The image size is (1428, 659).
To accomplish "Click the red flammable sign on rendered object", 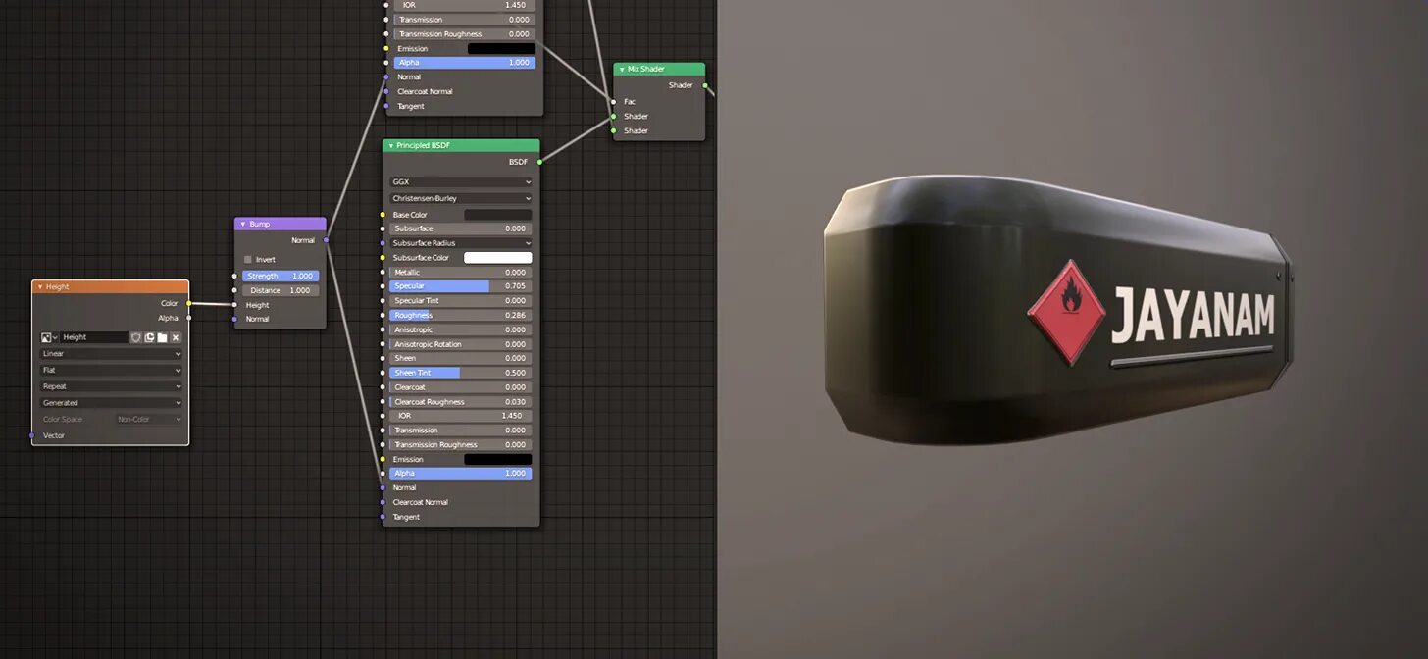I will 1066,313.
